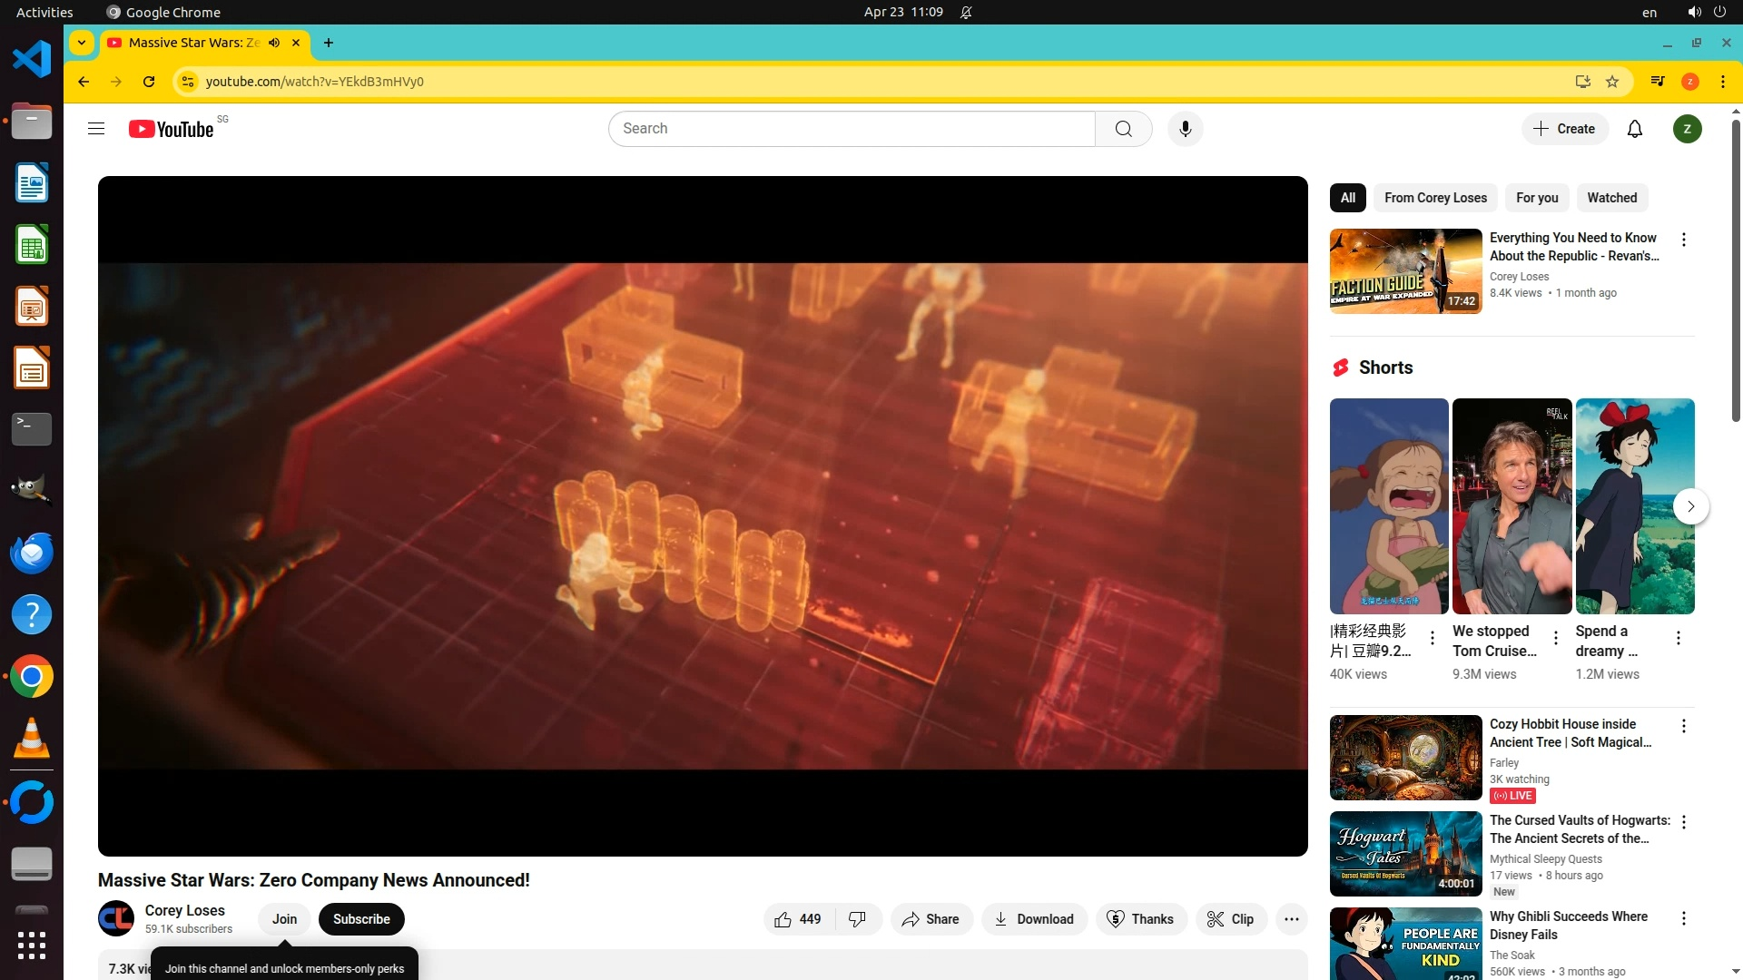The width and height of the screenshot is (1743, 980).
Task: Open more actions ellipsis under video
Action: coord(1291,919)
